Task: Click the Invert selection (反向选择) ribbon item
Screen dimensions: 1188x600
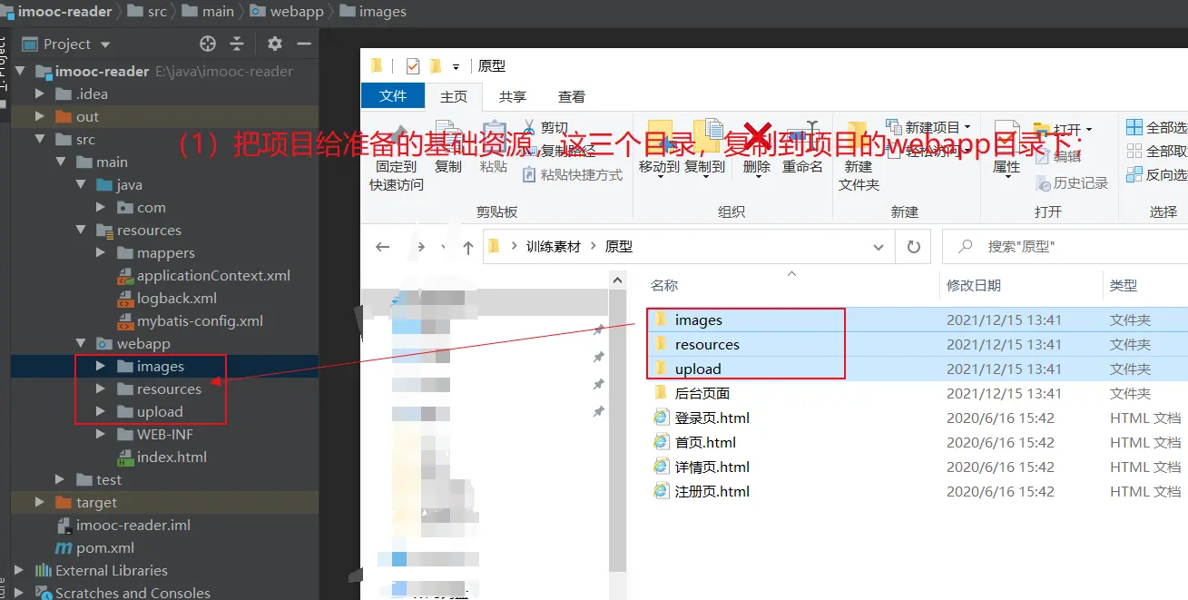Action: pyautogui.click(x=1157, y=174)
